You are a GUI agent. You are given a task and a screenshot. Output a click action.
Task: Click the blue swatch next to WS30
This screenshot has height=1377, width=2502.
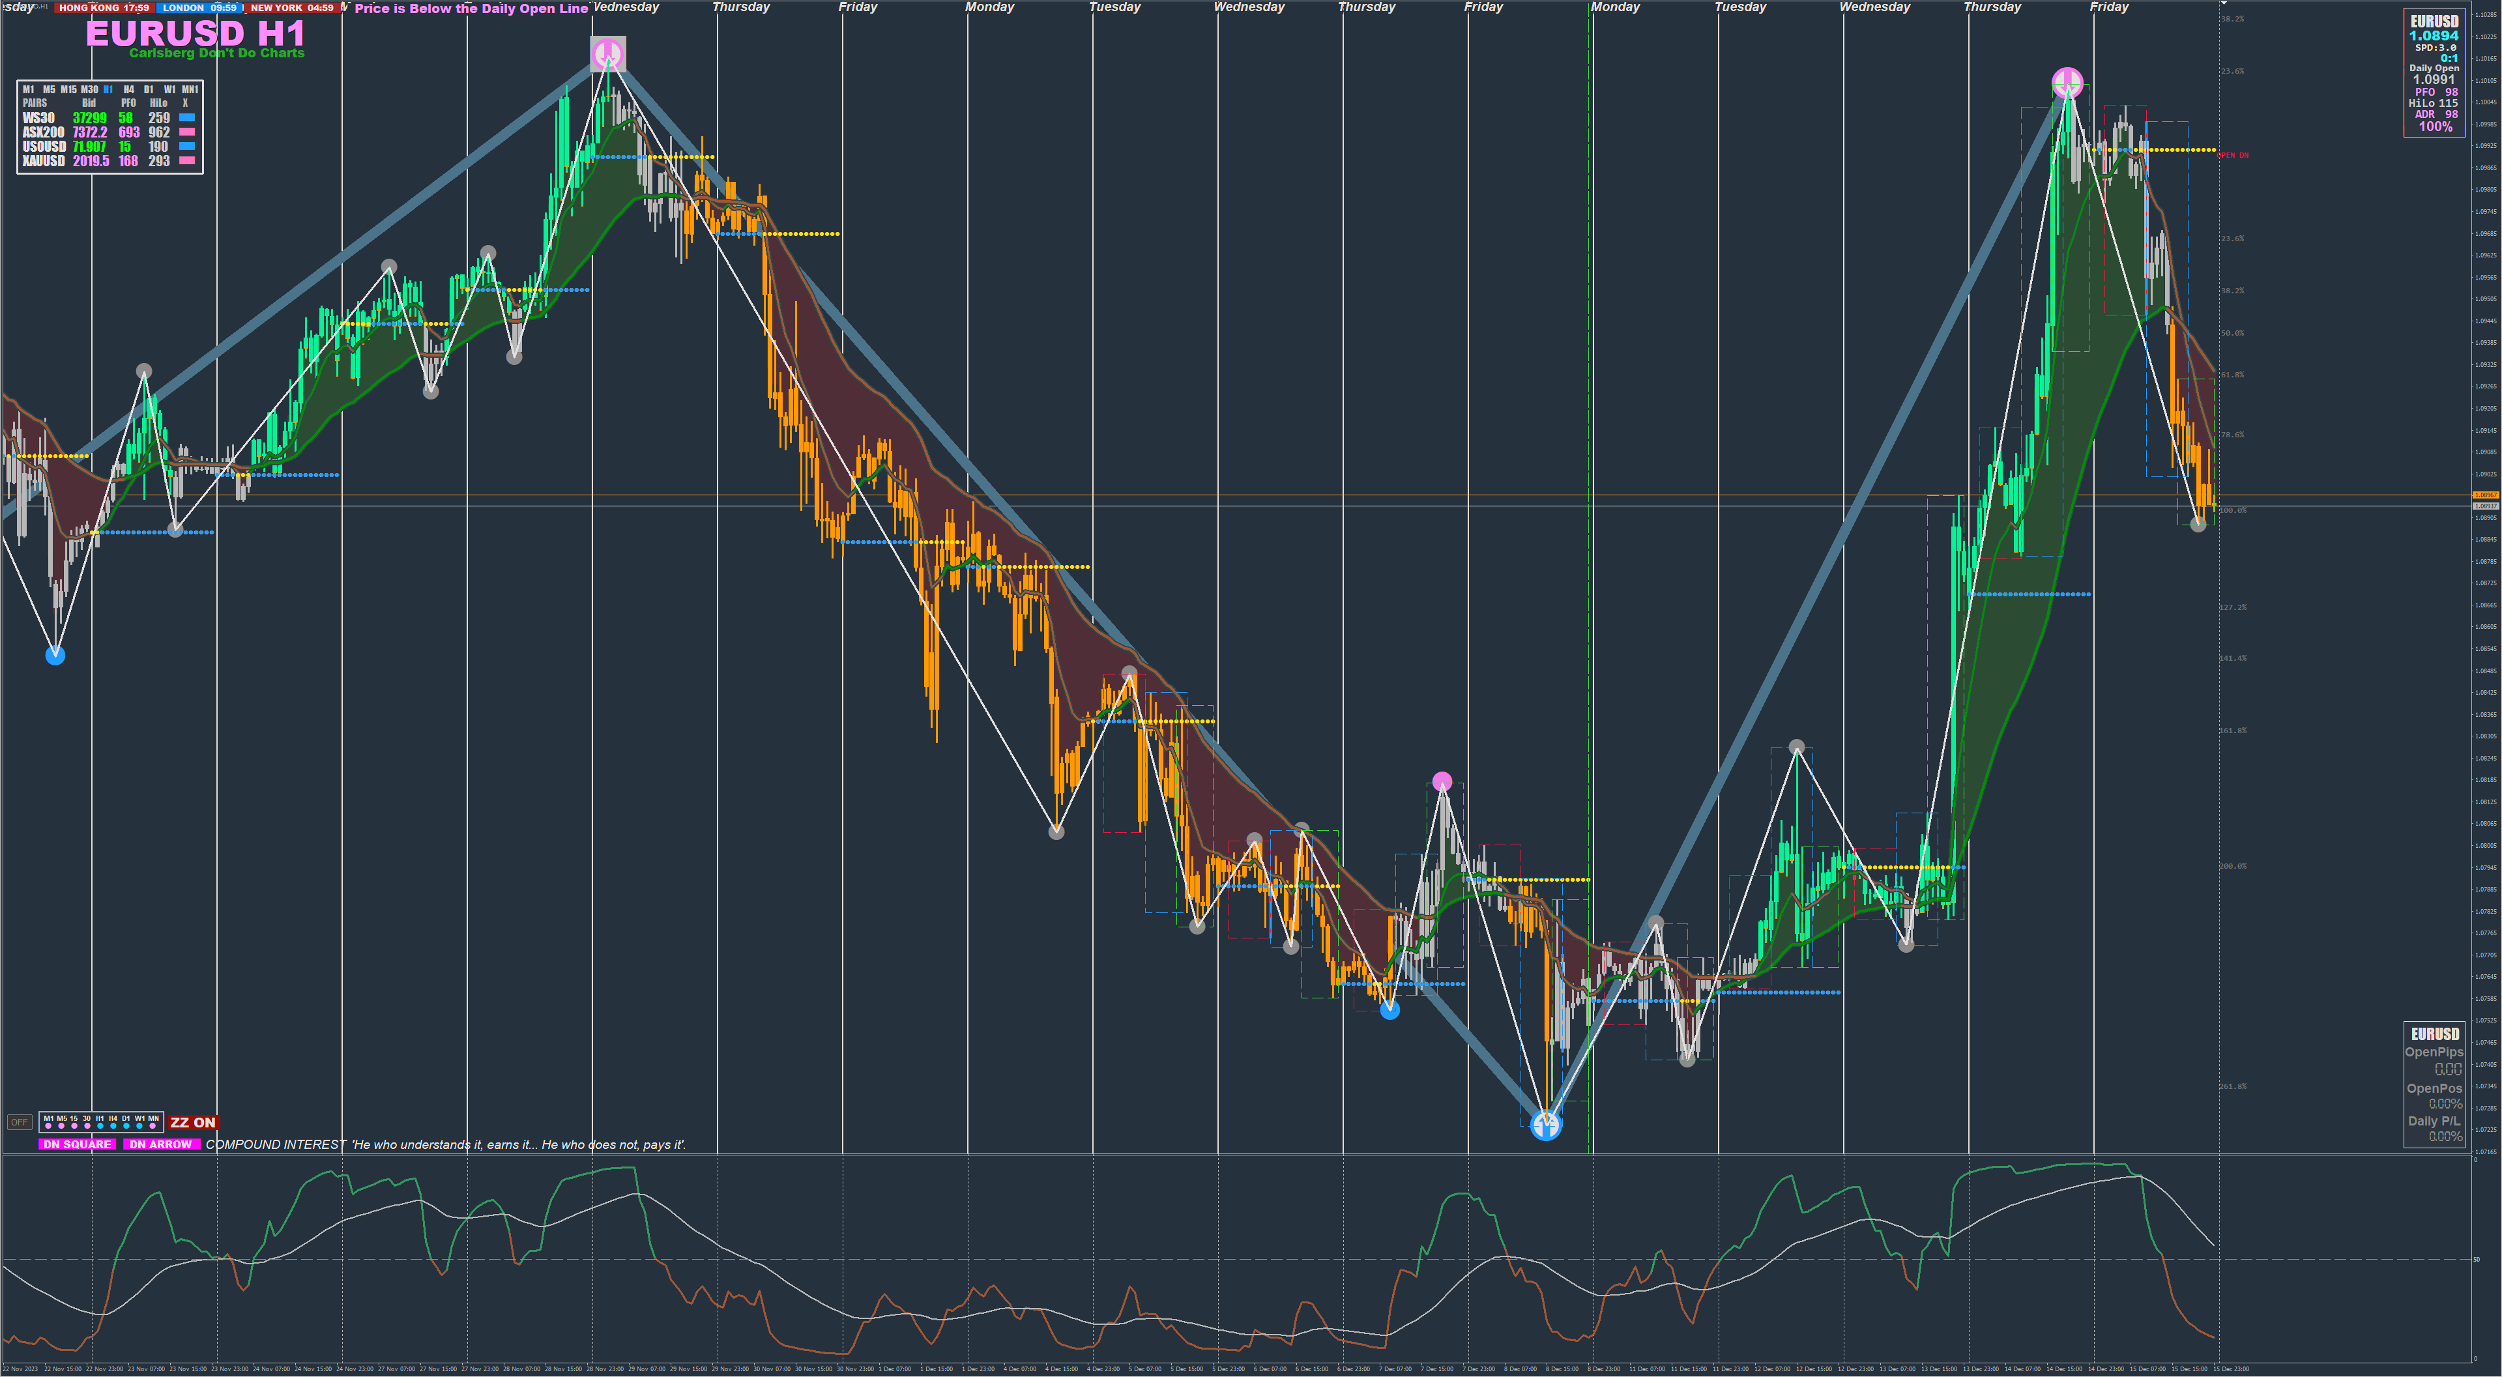pos(186,117)
